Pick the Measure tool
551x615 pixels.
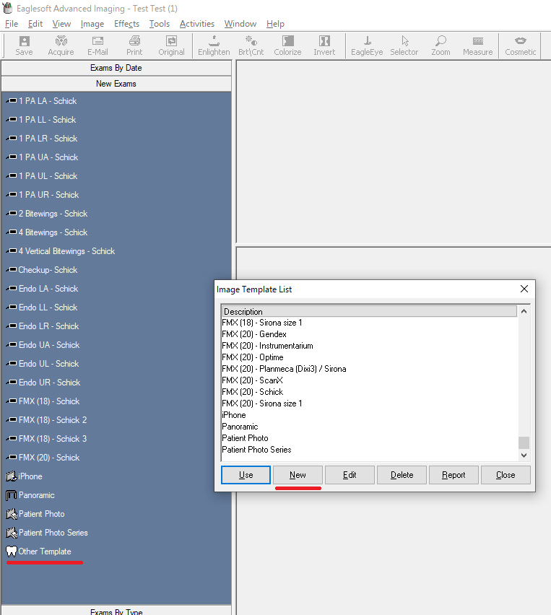[x=477, y=45]
